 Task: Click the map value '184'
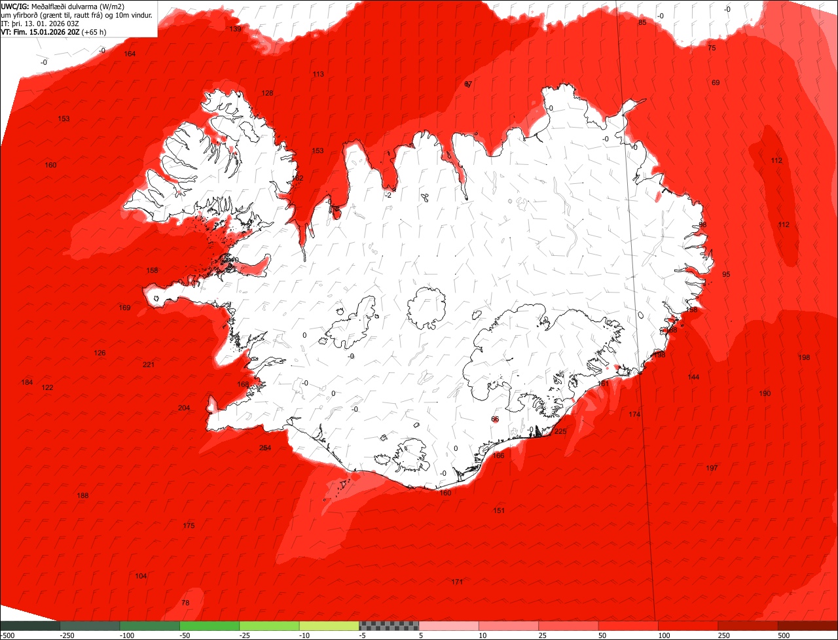tap(27, 382)
